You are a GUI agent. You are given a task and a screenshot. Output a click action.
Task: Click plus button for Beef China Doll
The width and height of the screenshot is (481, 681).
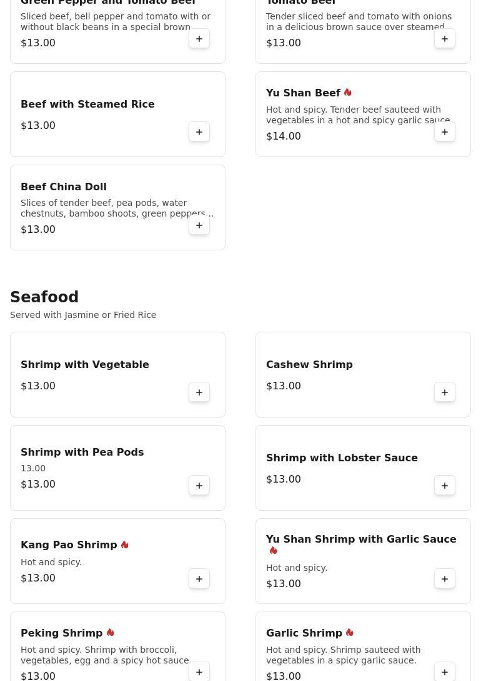[x=199, y=225]
